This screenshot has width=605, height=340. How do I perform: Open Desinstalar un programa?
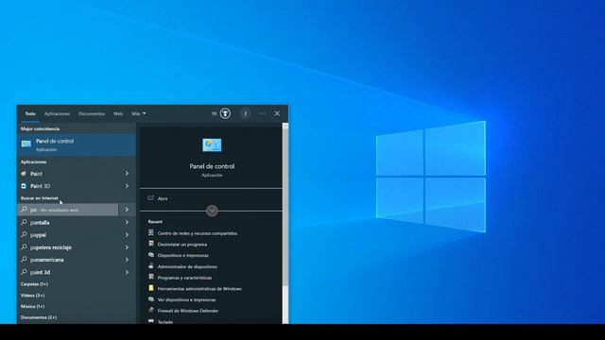click(x=182, y=245)
